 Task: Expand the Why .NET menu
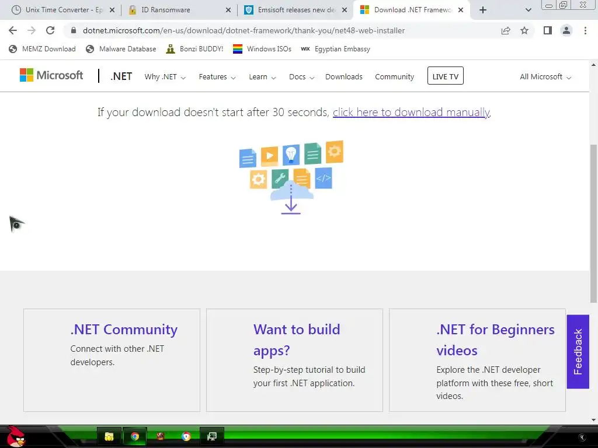165,77
